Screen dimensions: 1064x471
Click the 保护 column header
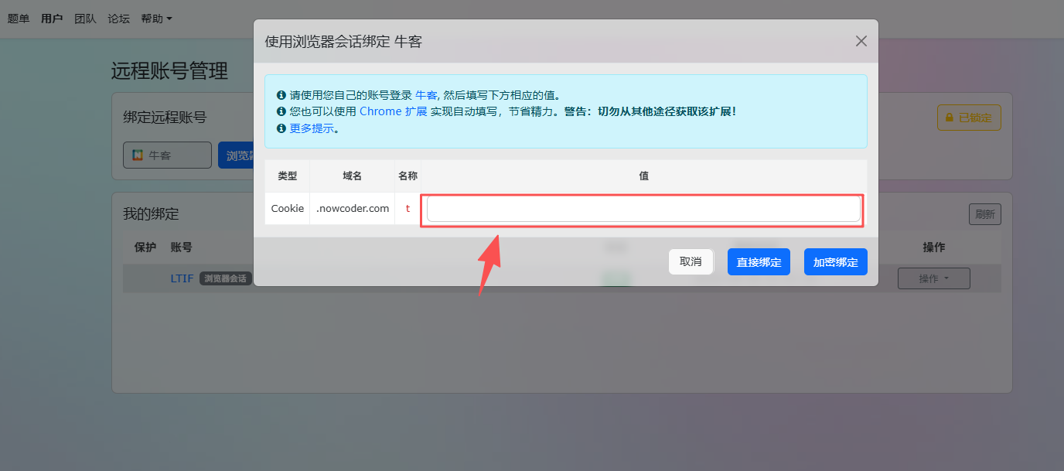point(145,247)
